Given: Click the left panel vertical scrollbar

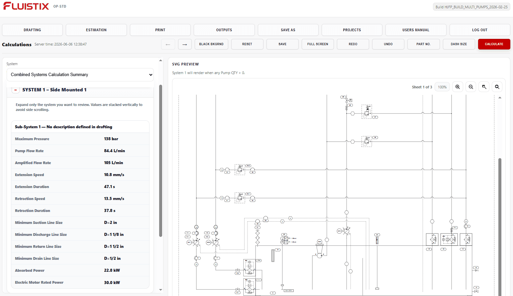Looking at the screenshot, I should point(160,161).
